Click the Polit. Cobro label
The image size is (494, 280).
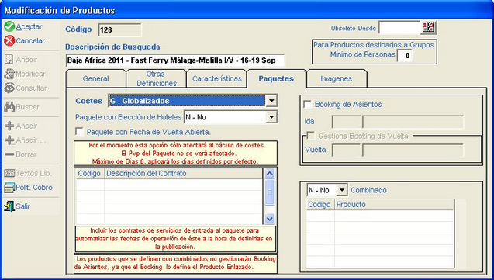point(34,188)
